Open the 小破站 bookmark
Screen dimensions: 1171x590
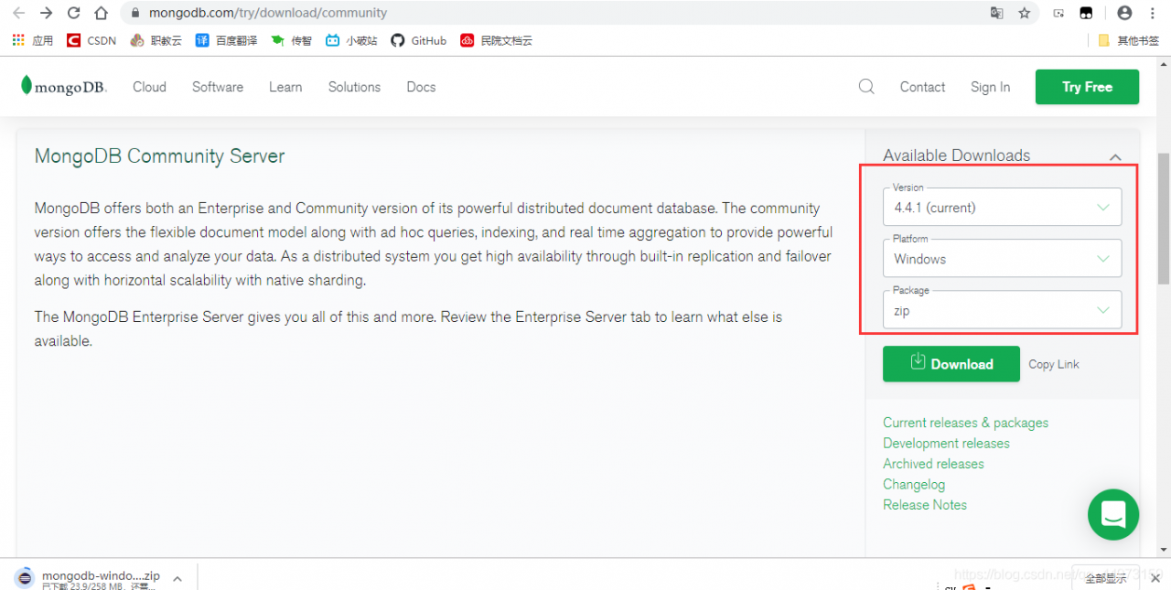[351, 40]
